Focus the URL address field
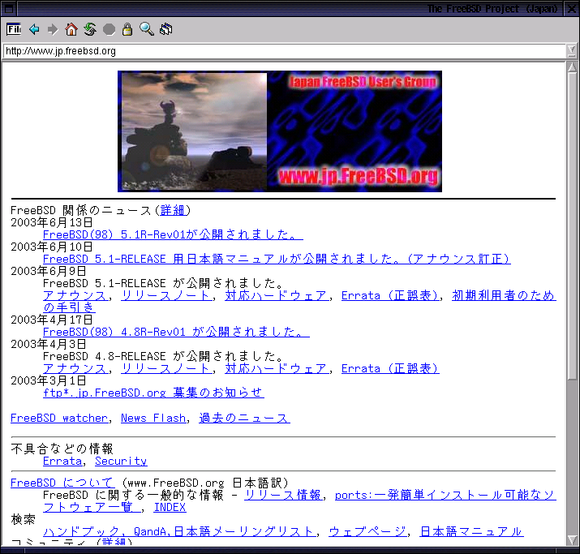The image size is (580, 554). click(x=284, y=51)
